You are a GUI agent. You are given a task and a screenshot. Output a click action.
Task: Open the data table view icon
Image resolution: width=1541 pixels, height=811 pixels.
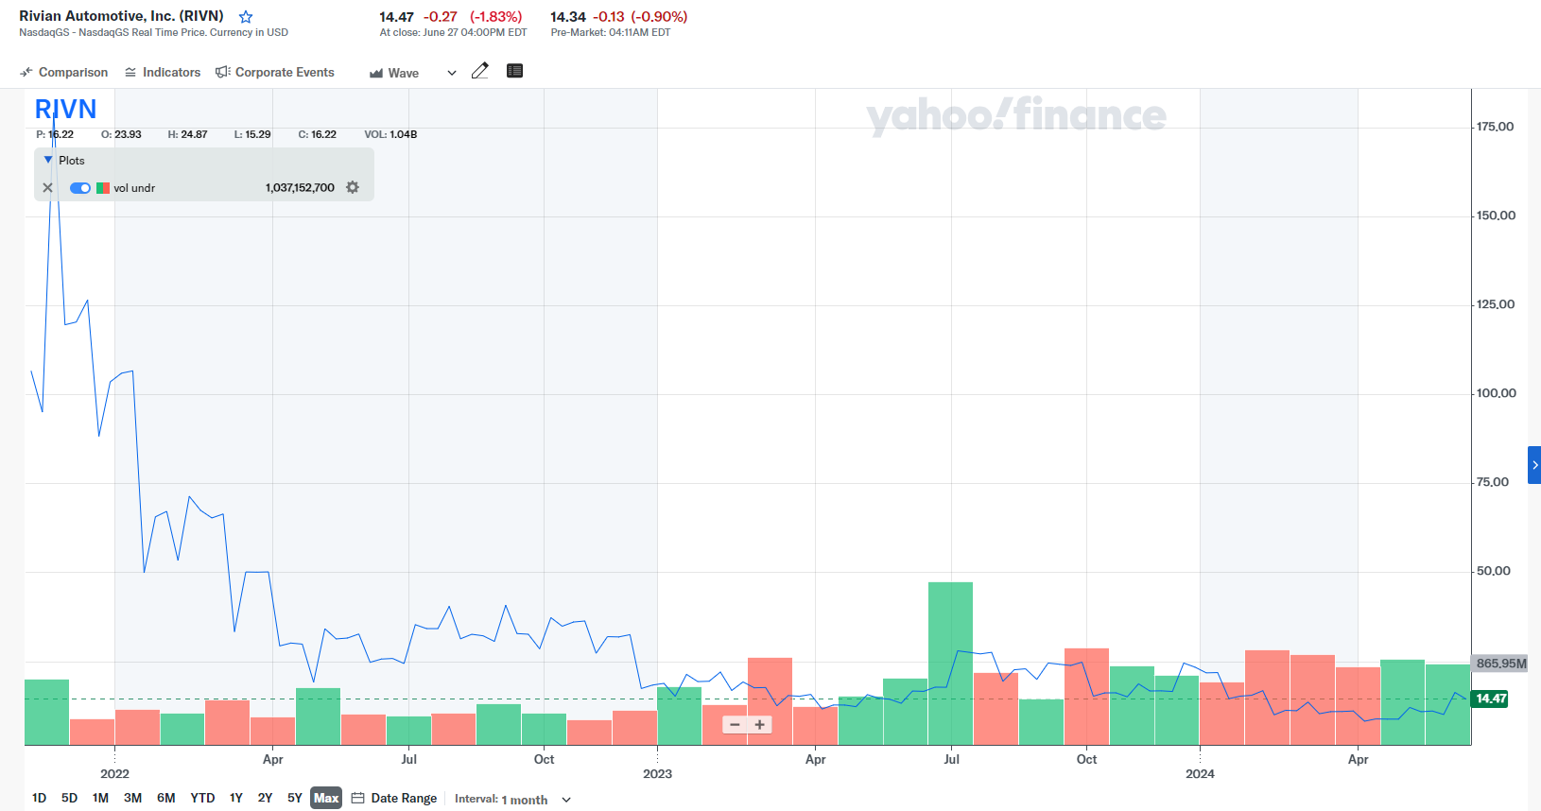point(514,71)
